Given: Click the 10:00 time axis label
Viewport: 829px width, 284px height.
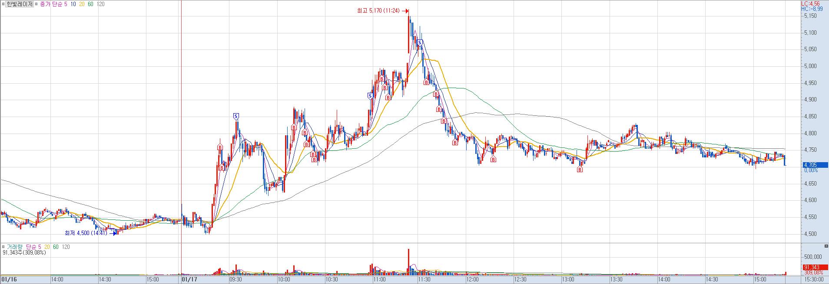Looking at the screenshot, I should click(x=283, y=280).
